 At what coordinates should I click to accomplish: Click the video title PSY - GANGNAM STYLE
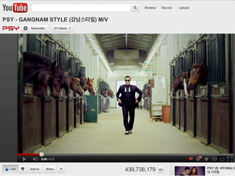pyautogui.click(x=55, y=20)
